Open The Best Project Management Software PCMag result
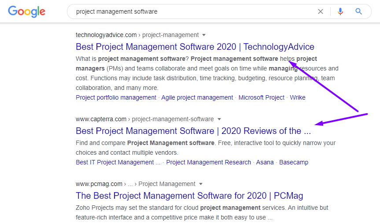Viewport: 380px width, 223px height. pyautogui.click(x=189, y=196)
